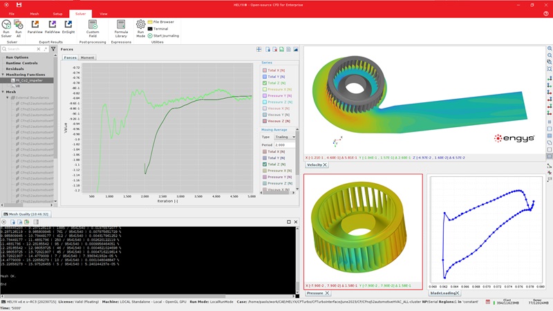Click the moving average Period field

[x=284, y=145]
